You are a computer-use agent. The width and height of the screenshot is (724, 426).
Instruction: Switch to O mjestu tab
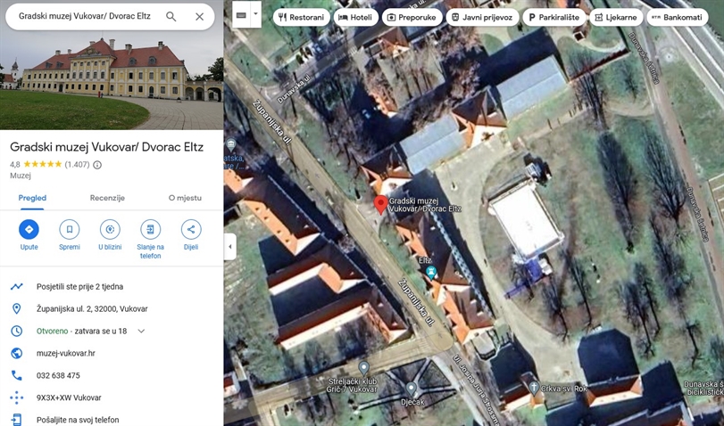(185, 198)
